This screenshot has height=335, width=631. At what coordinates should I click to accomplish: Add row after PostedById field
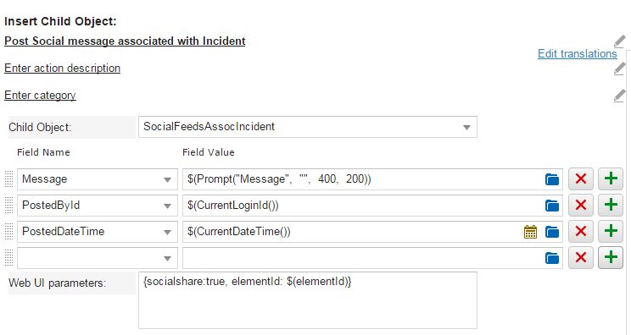[611, 205]
